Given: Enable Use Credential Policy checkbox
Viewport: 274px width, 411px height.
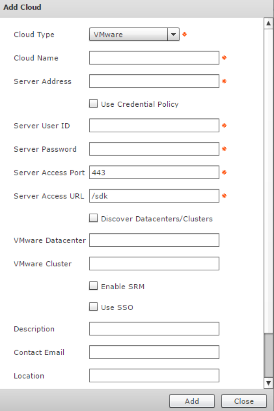Looking at the screenshot, I should 94,104.
